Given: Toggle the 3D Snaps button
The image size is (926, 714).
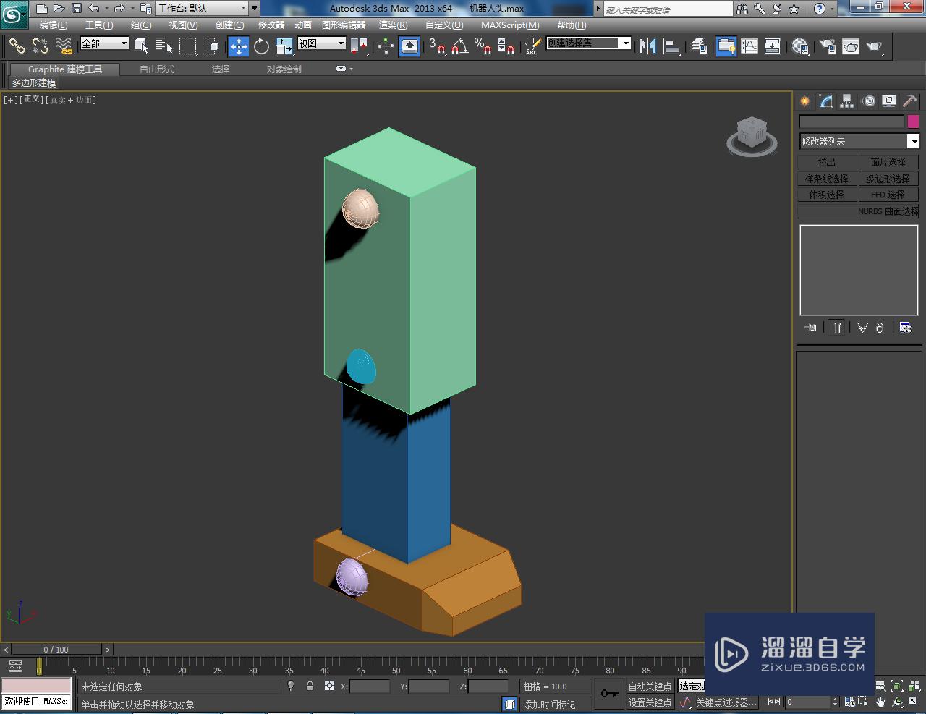Looking at the screenshot, I should tap(436, 46).
